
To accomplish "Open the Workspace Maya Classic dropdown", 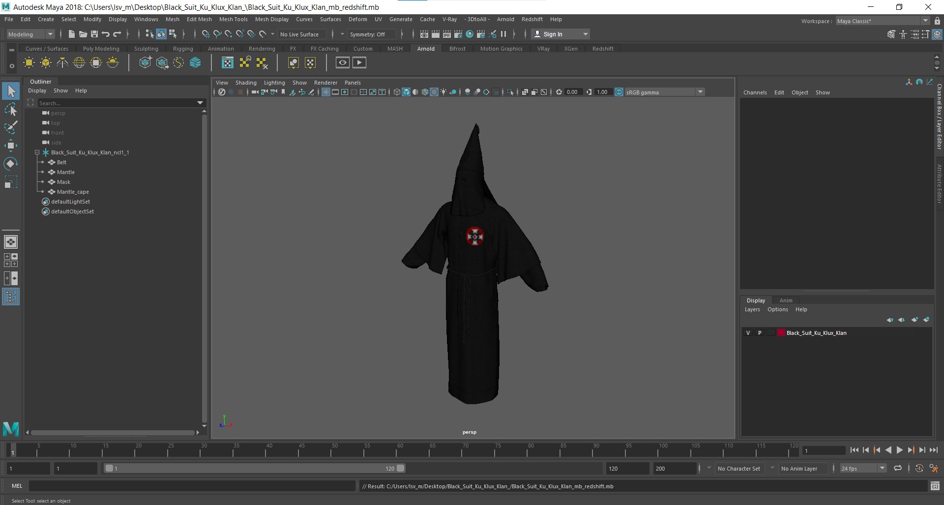I will 883,21.
